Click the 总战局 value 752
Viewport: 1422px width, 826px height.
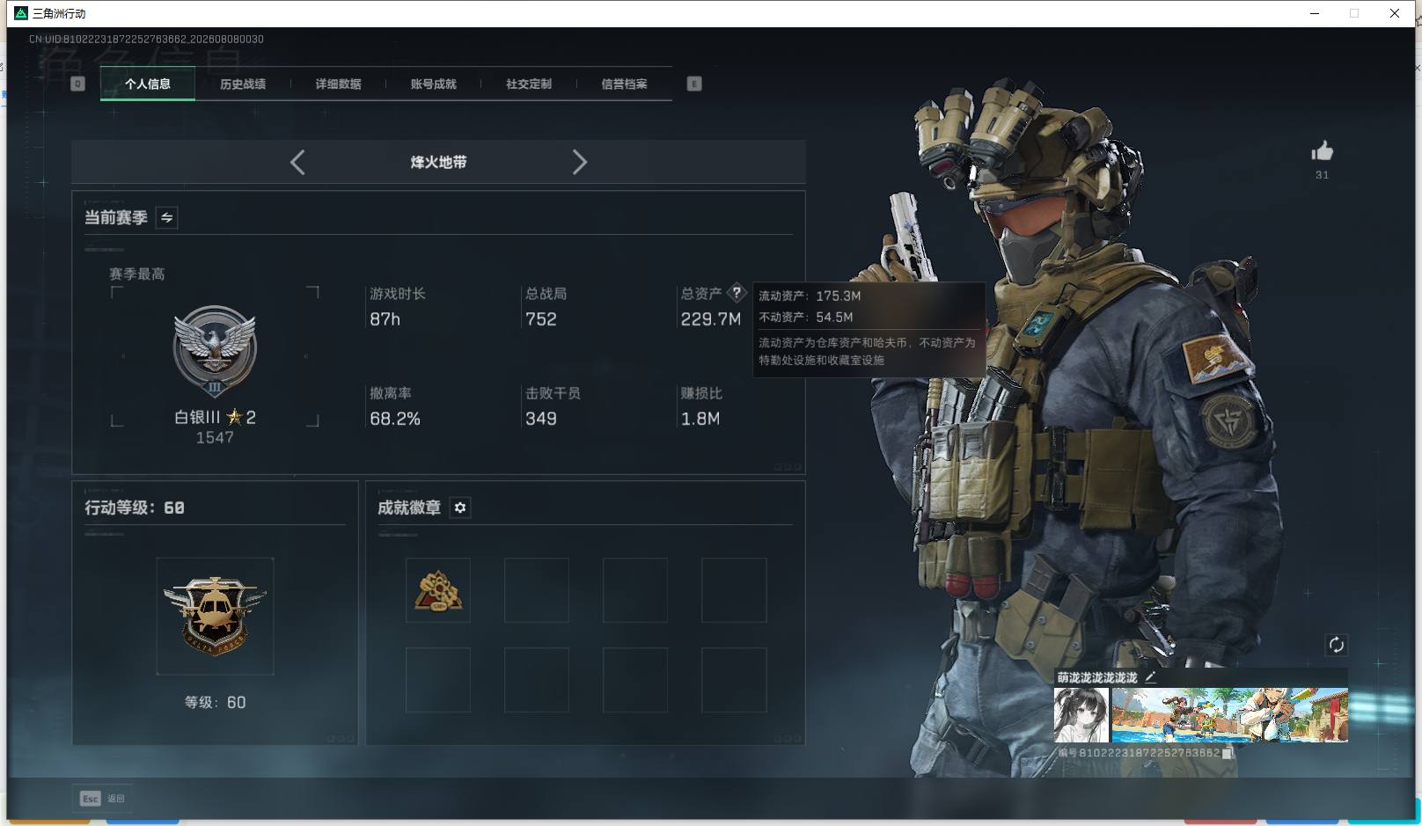[x=541, y=319]
